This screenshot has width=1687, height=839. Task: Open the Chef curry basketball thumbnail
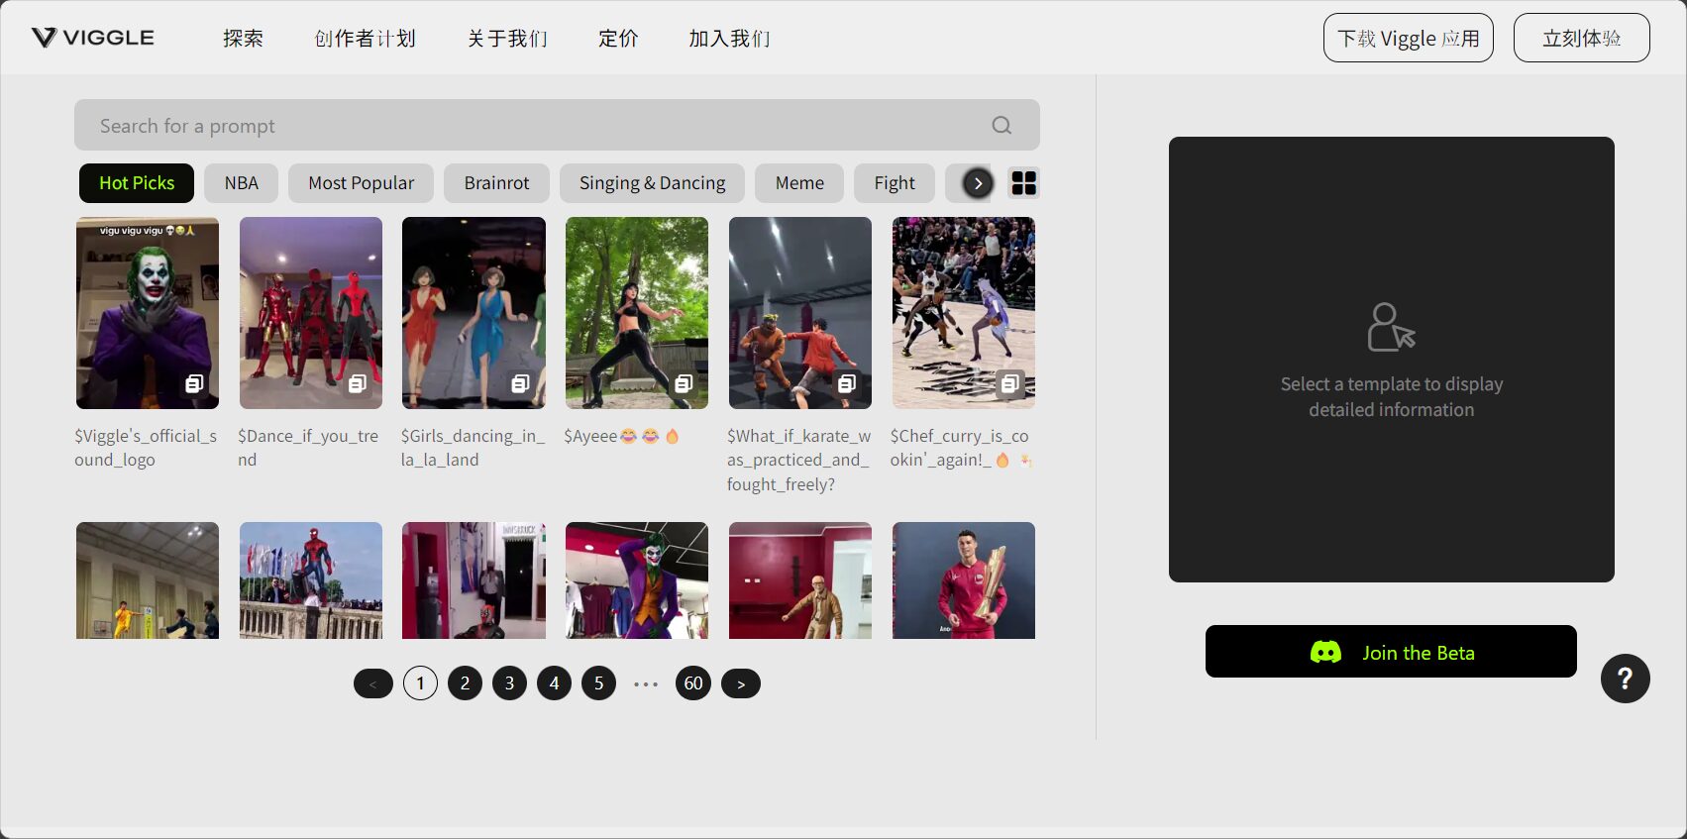point(964,313)
